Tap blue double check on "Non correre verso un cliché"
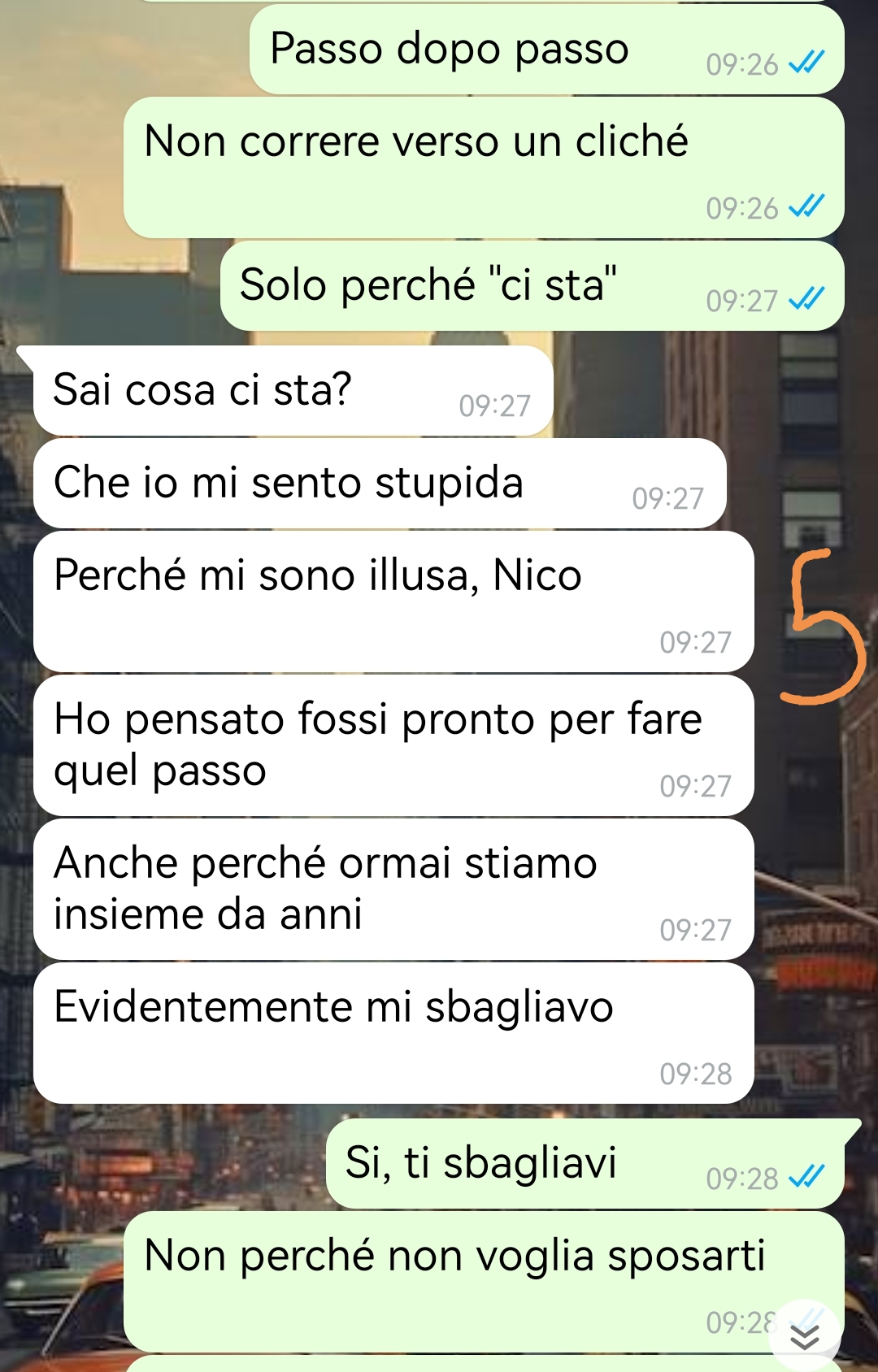Image resolution: width=878 pixels, height=1372 pixels. [806, 206]
